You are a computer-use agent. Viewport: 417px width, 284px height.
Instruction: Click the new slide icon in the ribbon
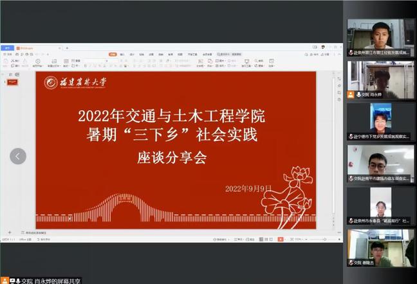coord(53,63)
